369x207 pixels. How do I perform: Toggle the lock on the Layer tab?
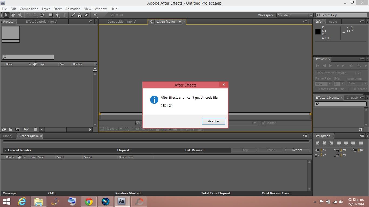[x=152, y=22]
